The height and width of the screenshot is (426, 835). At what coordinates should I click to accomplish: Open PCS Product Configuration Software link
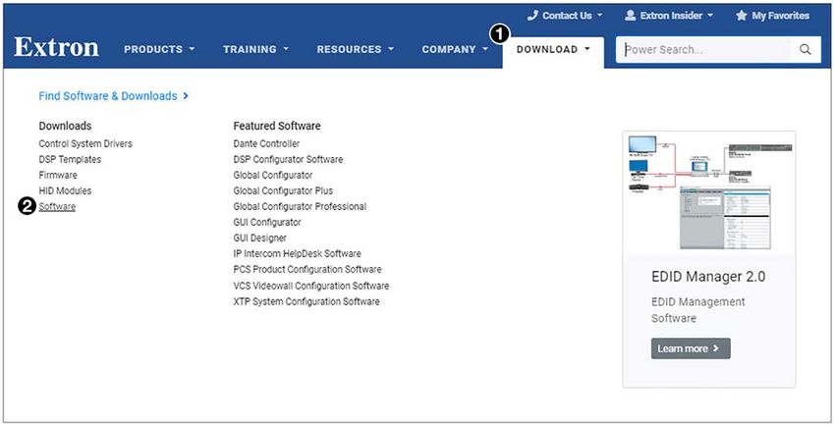click(307, 270)
